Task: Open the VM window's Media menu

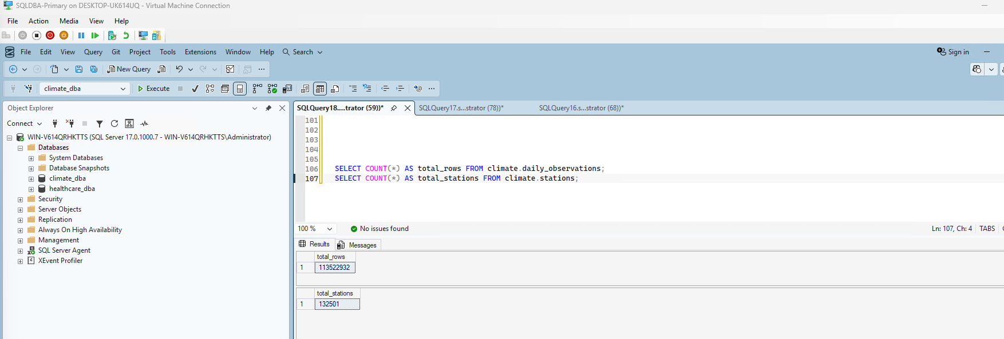Action: click(69, 21)
